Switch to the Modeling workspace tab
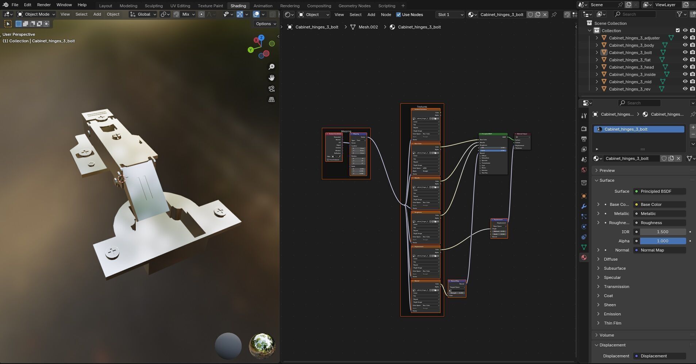This screenshot has width=696, height=364. tap(128, 6)
